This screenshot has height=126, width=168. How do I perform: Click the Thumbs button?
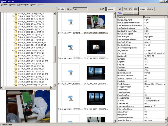pos(61,9)
